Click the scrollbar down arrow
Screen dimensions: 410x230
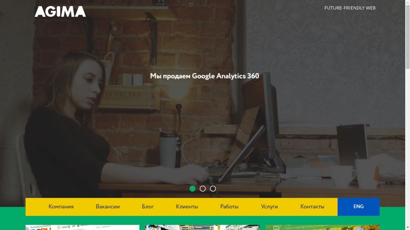coord(408,228)
